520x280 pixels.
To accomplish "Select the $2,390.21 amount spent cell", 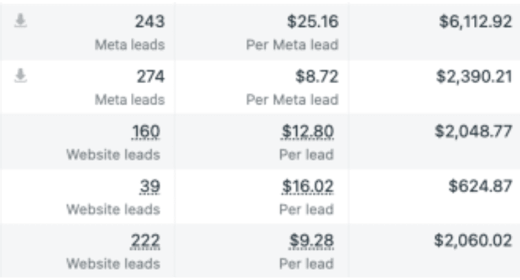I will tap(474, 77).
